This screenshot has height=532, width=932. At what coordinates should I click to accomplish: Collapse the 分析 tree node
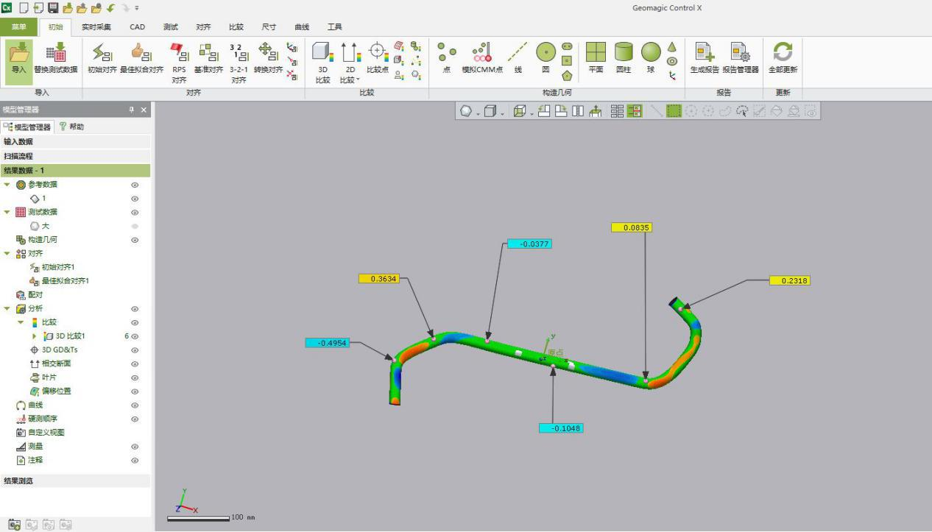click(7, 309)
